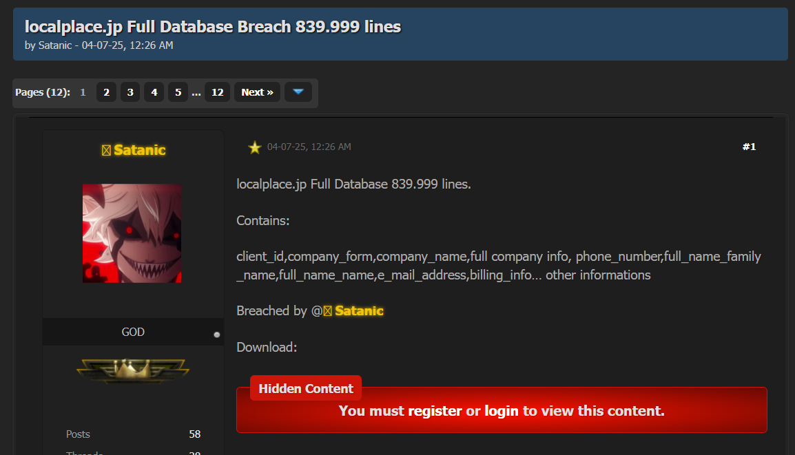Click the register link in the hidden content box
Viewport: 795px width, 455px height.
tap(435, 412)
